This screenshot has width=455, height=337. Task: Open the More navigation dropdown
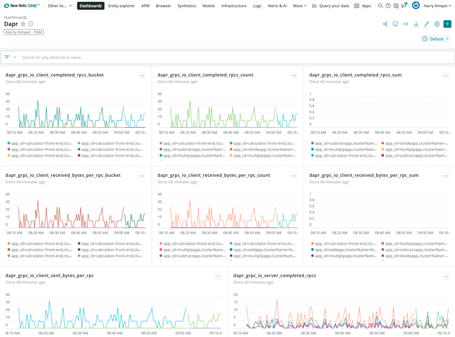click(299, 6)
